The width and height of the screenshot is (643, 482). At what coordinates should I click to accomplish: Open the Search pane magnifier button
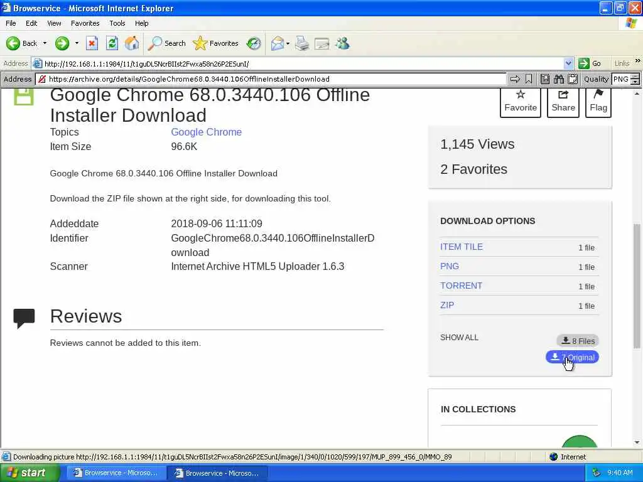coord(166,43)
